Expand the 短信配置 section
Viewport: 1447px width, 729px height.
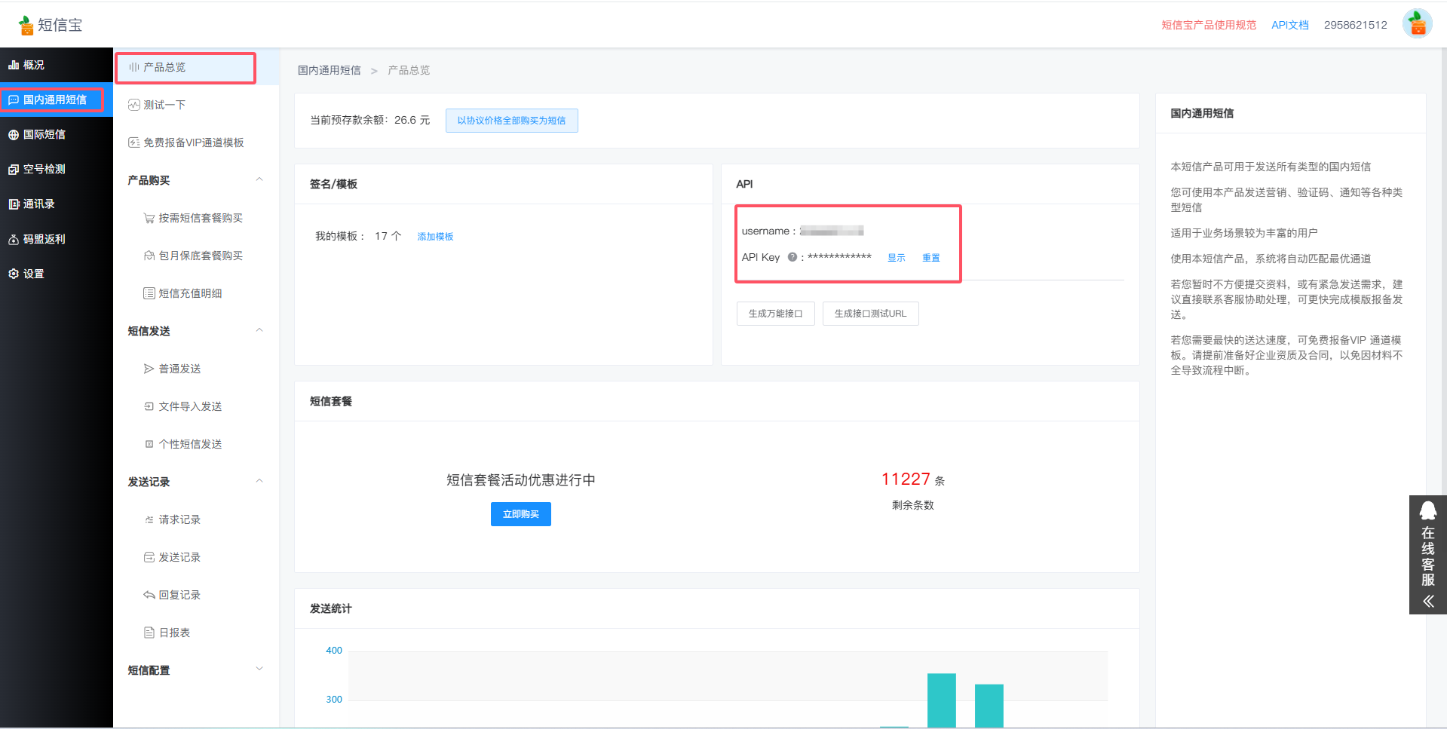pyautogui.click(x=259, y=669)
